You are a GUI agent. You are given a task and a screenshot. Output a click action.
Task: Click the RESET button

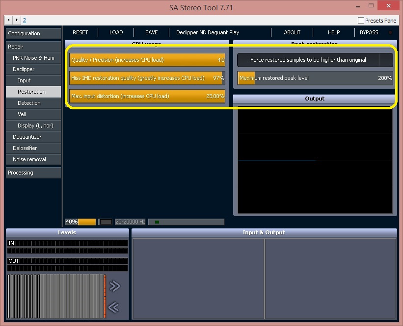tap(80, 32)
